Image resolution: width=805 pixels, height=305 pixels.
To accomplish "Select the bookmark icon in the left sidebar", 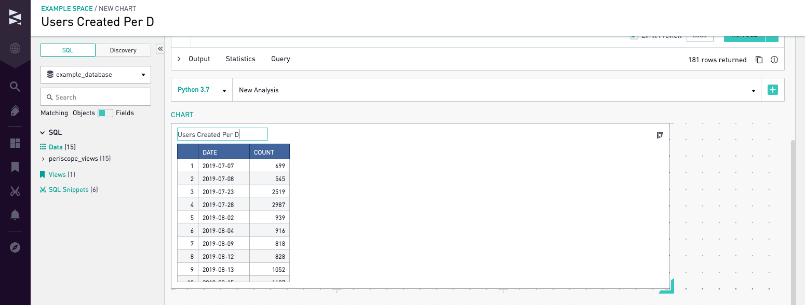I will pos(15,167).
